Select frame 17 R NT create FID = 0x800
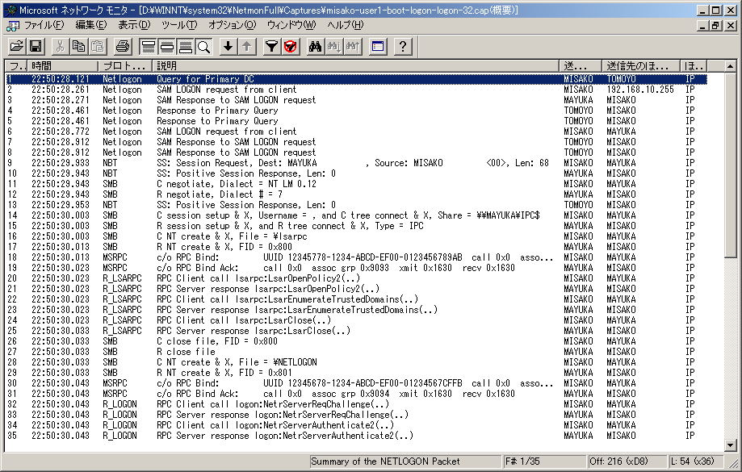The height and width of the screenshot is (472, 742). 356,246
